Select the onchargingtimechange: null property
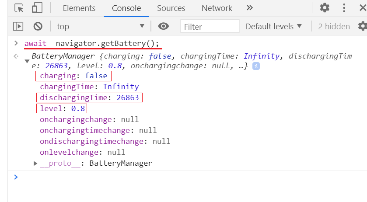The height and width of the screenshot is (202, 367). 98,130
